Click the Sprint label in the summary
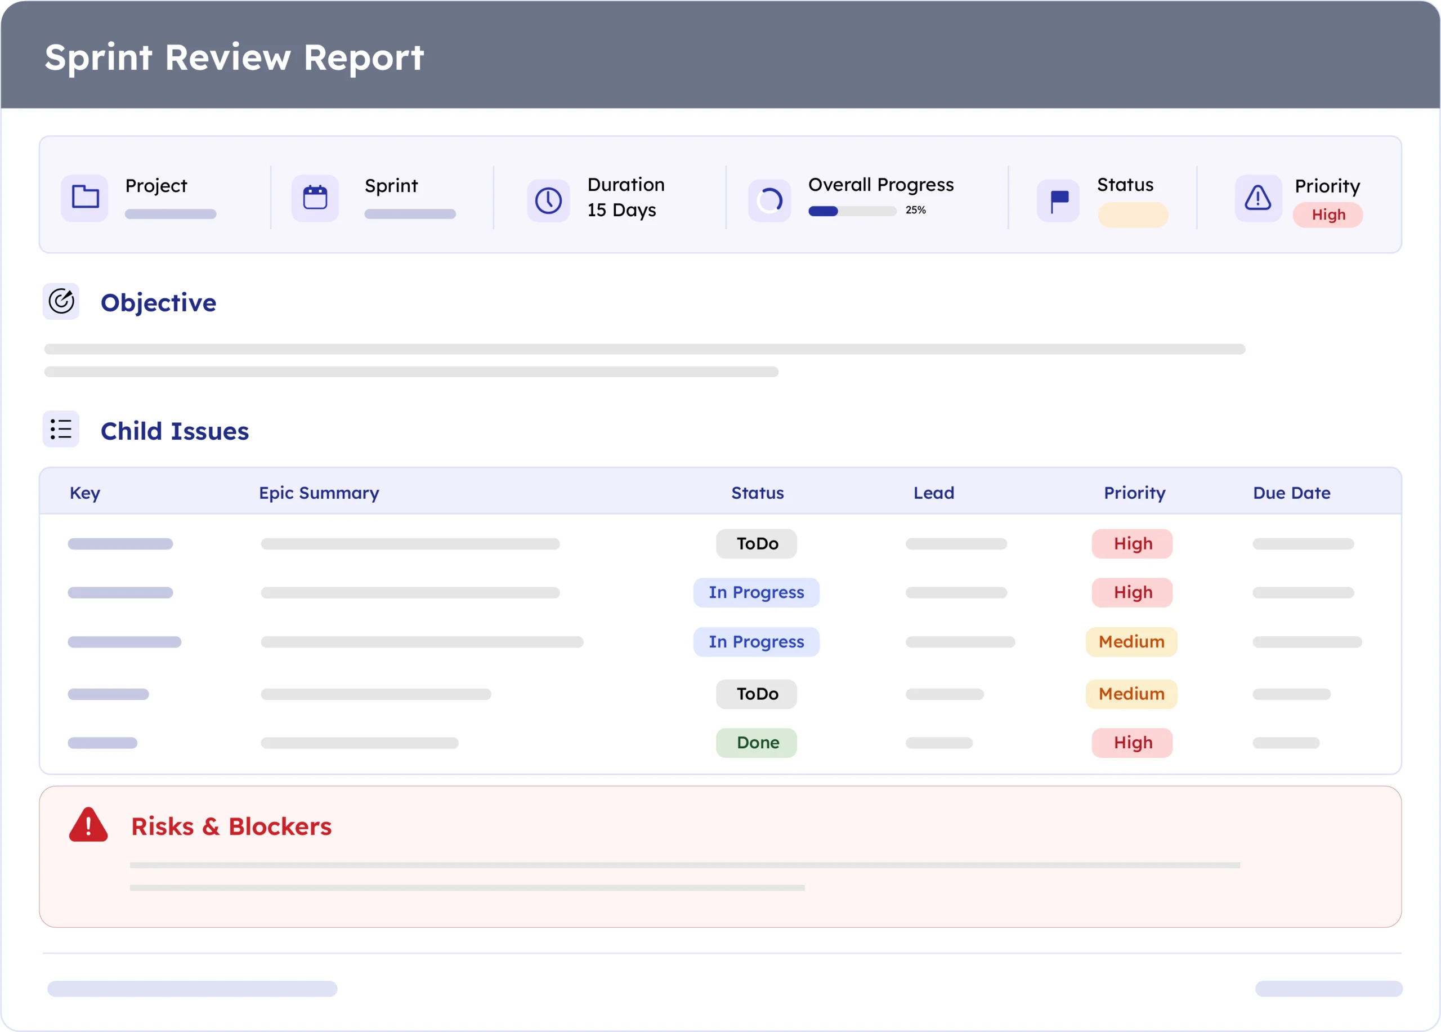The height and width of the screenshot is (1032, 1441). tap(391, 186)
